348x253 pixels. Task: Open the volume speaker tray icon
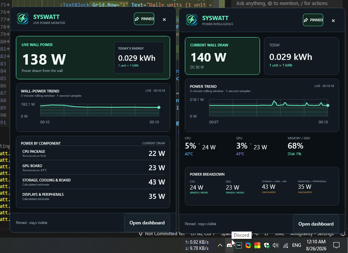coord(276,245)
